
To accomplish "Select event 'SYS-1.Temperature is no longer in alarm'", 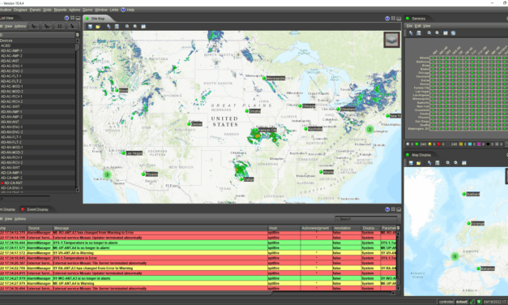I will coord(198,243).
